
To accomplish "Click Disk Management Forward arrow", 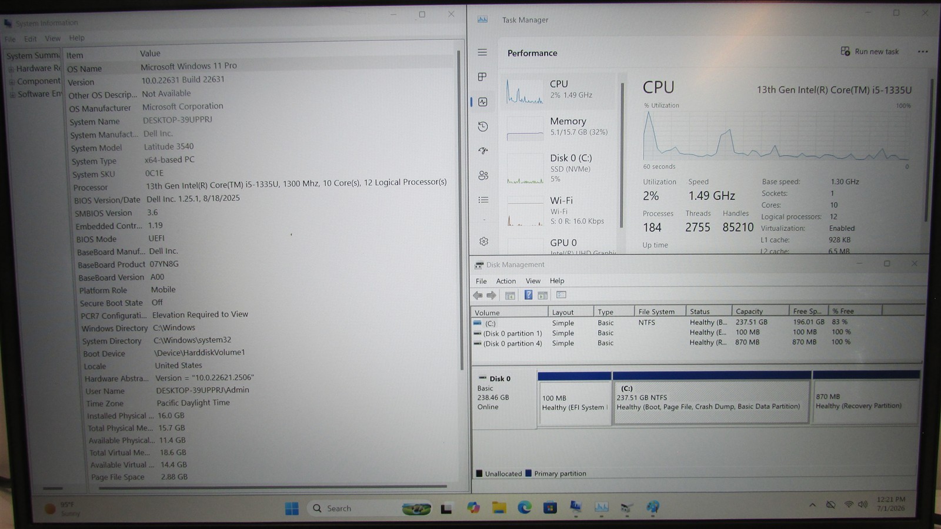I will point(492,295).
